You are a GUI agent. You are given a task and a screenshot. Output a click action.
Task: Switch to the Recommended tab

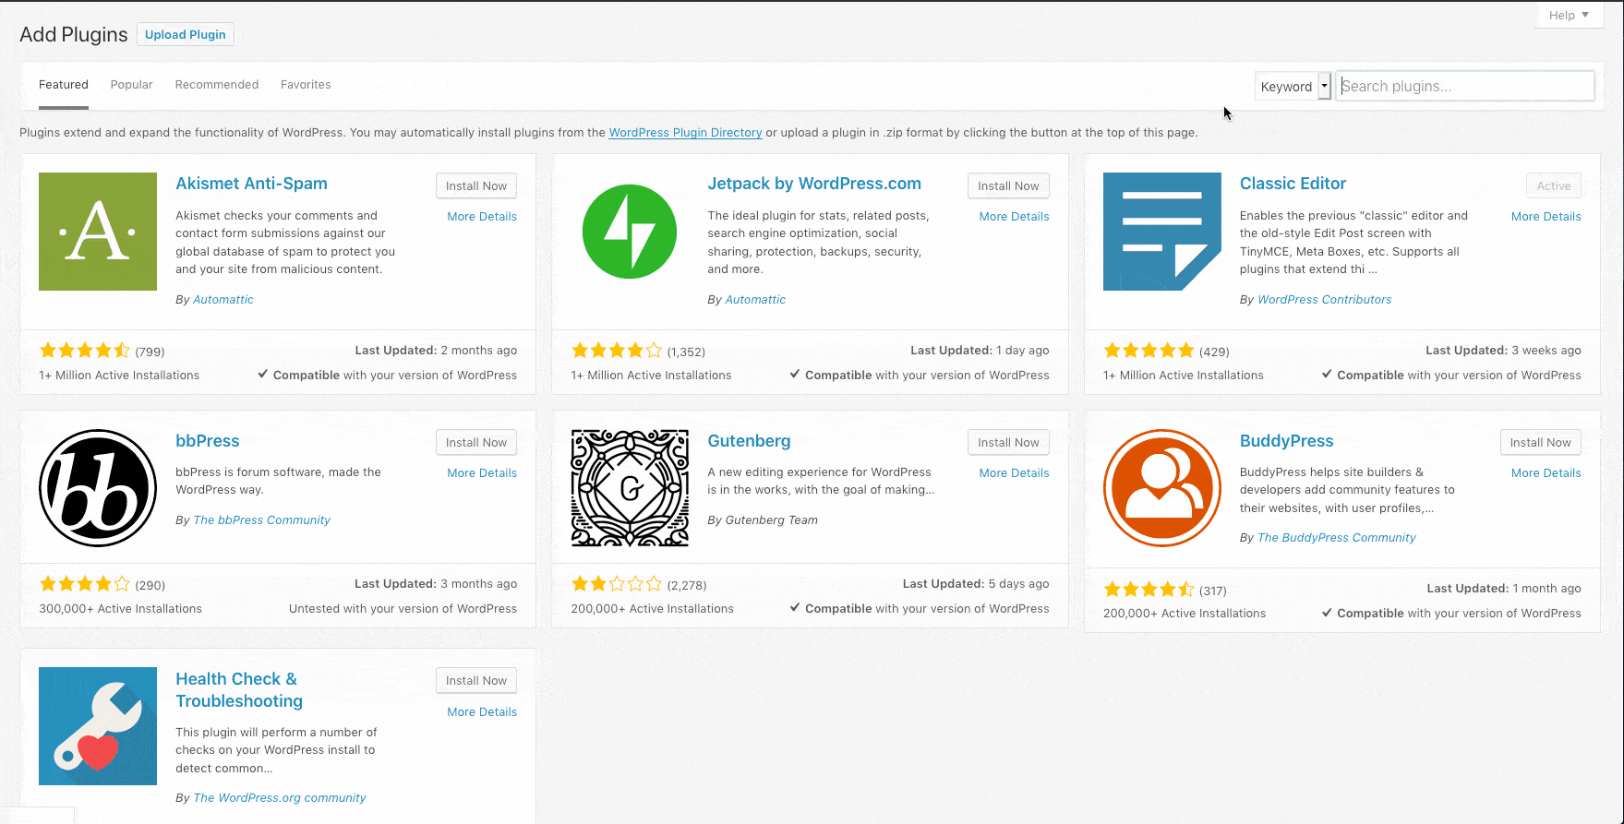pyautogui.click(x=217, y=85)
